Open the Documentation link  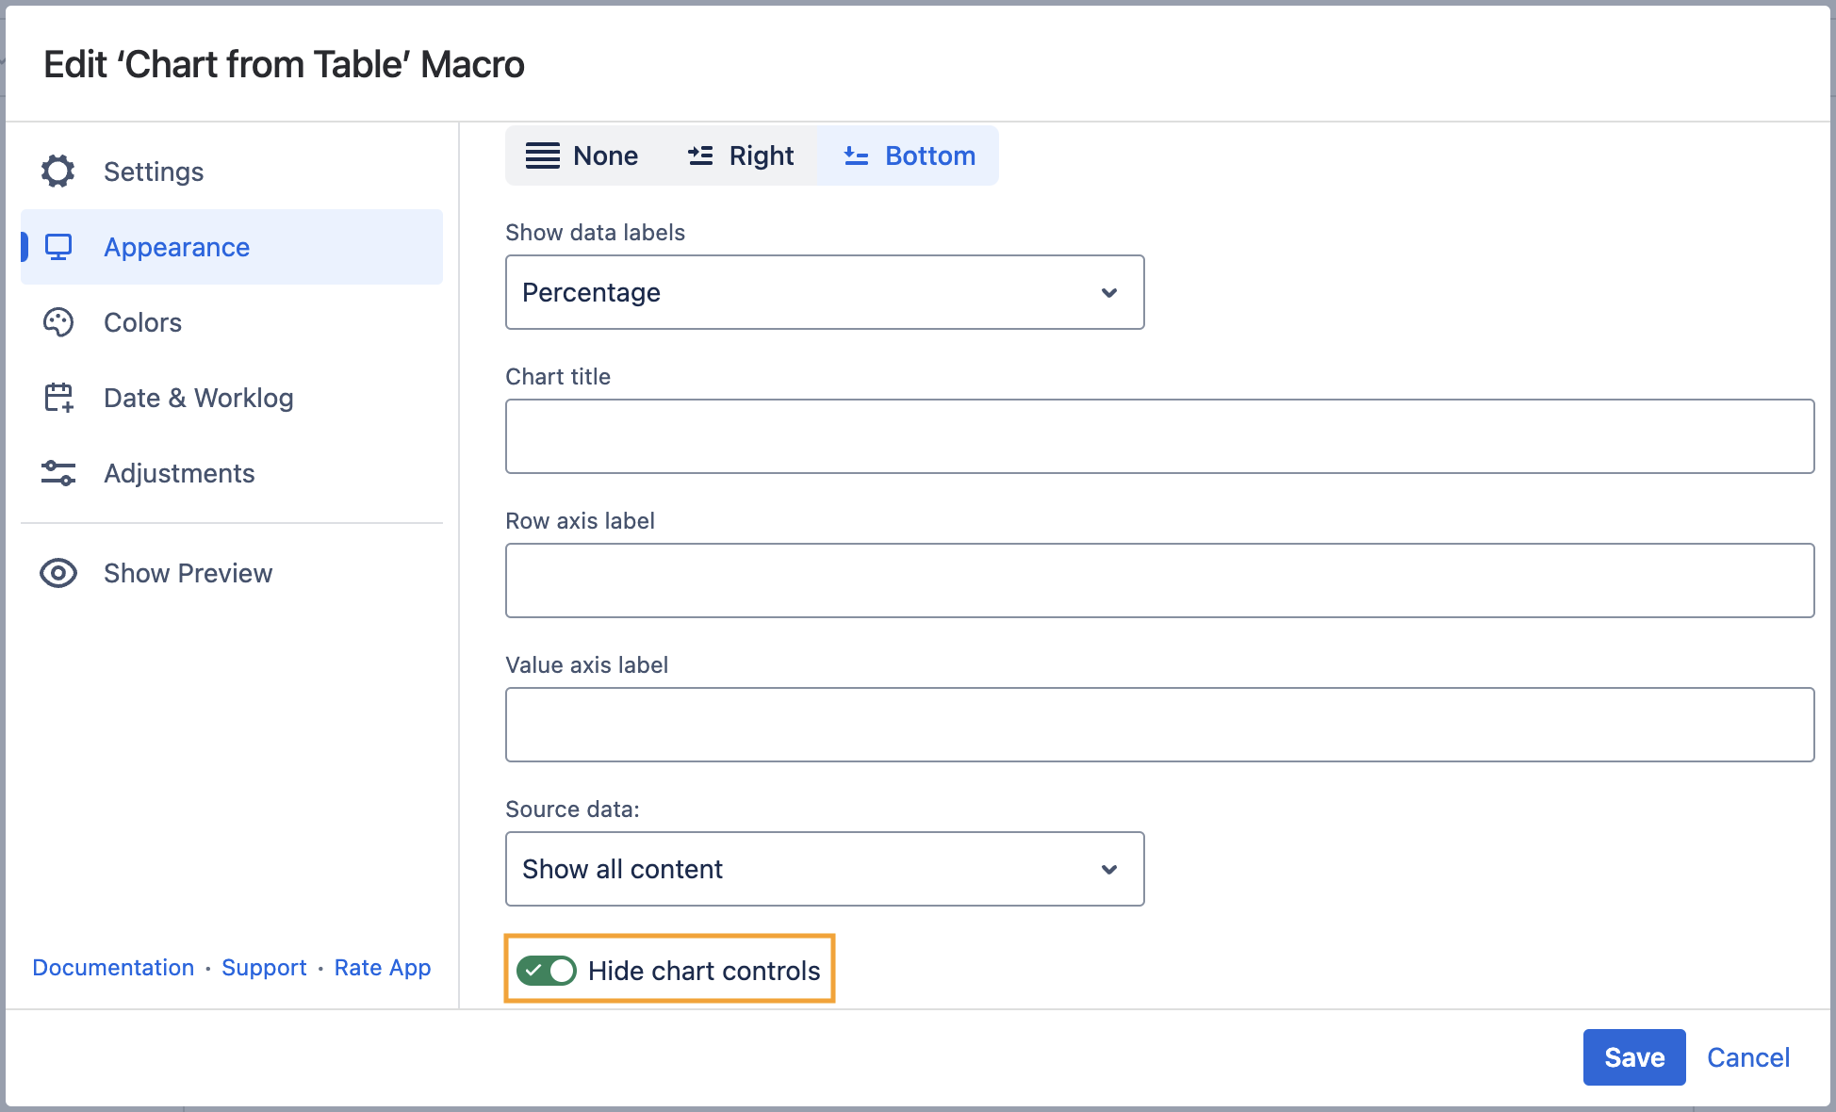(x=113, y=968)
